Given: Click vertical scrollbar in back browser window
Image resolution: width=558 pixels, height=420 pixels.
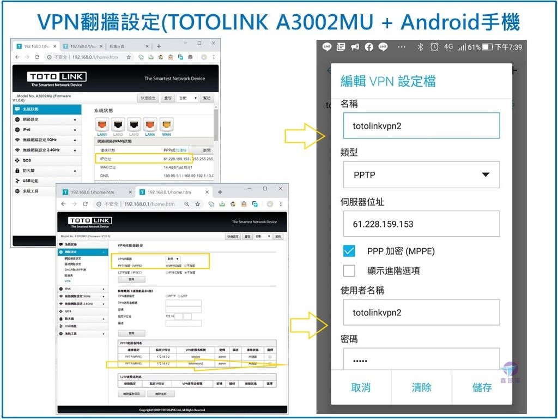Looking at the screenshot, I should coord(216,125).
